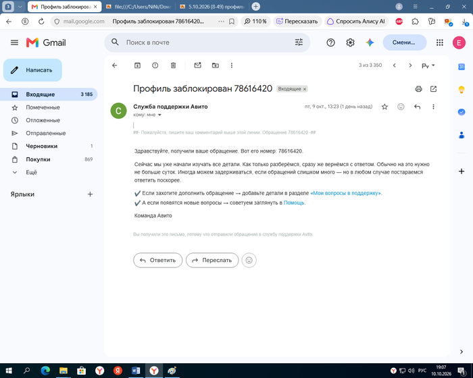Open the account avatar E
This screenshot has width=473, height=378.
[x=459, y=43]
